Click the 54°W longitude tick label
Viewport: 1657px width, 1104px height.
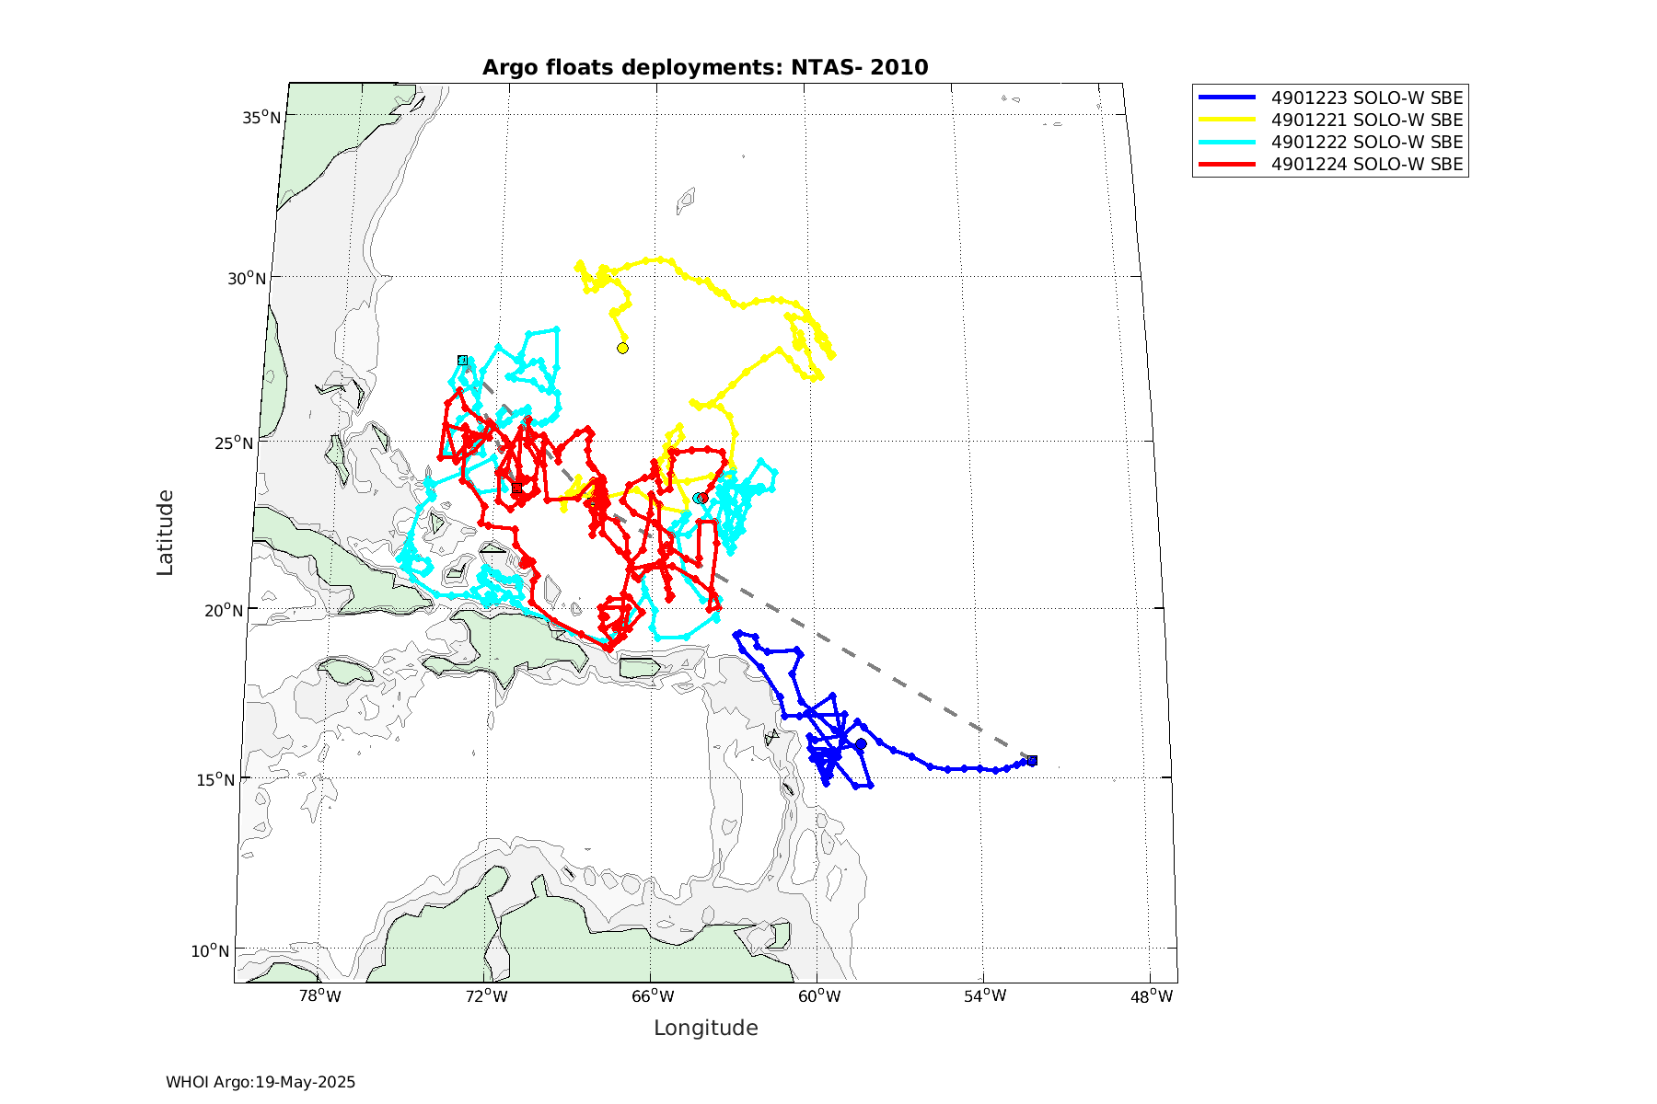pos(985,996)
